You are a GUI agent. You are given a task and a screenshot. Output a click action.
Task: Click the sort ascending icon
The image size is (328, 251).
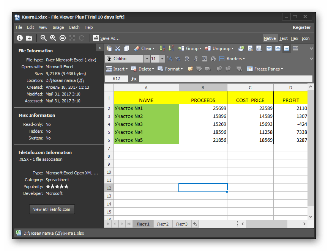[162, 49]
